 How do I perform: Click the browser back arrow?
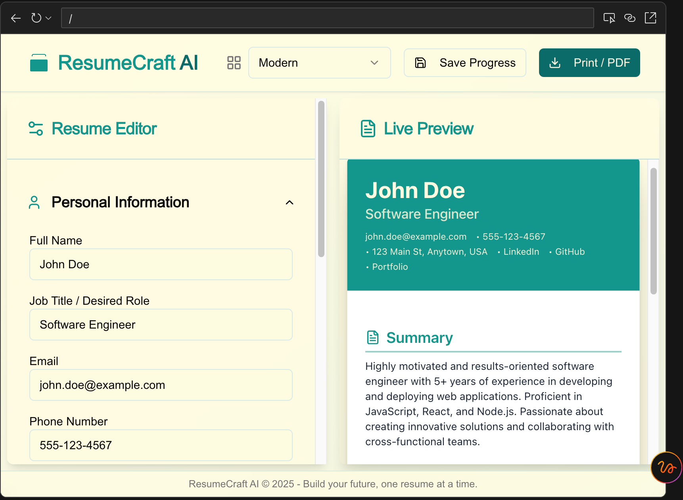[16, 18]
